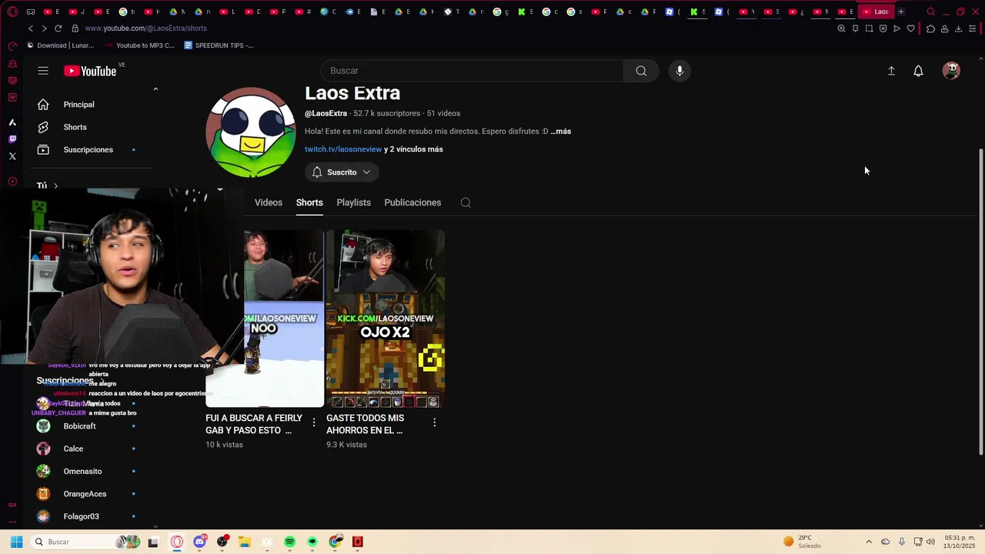Open options for GASTE TODOS MIS AHORROS short

click(x=434, y=422)
